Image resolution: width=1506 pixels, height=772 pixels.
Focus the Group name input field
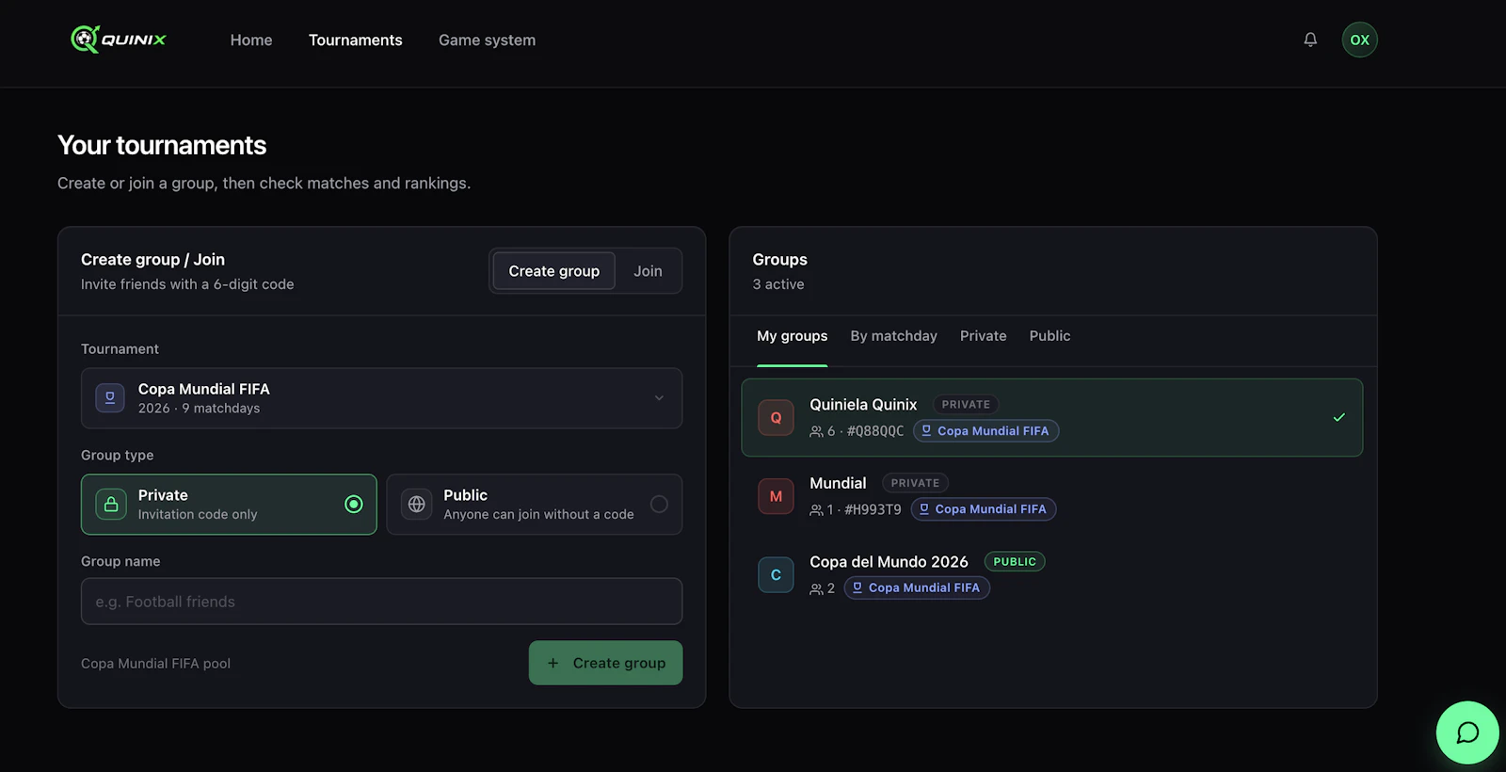point(381,602)
